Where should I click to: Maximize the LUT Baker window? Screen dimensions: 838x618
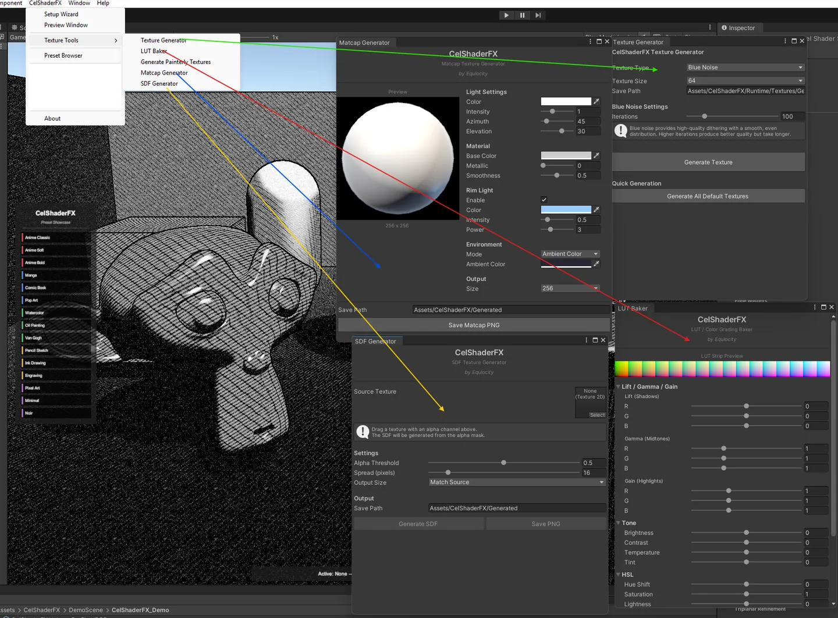tap(823, 307)
